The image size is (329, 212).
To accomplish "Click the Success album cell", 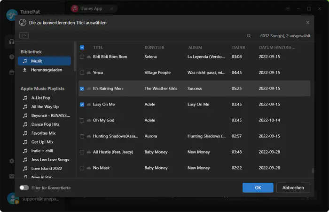I will 195,89.
